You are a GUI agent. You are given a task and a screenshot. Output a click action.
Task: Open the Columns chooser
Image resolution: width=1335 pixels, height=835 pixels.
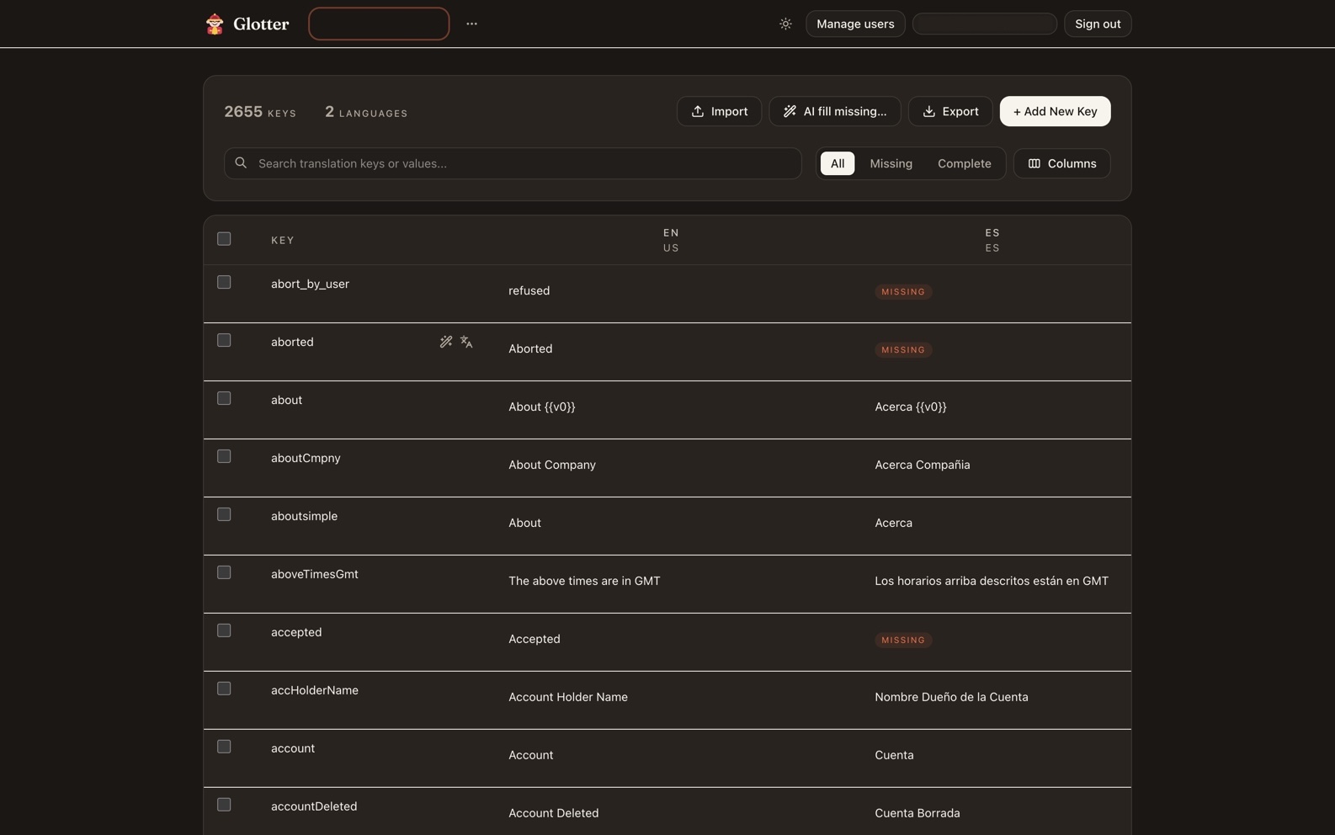[1061, 163]
